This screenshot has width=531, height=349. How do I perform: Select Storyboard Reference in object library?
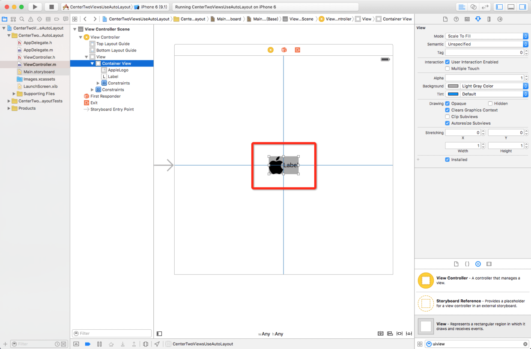472,304
